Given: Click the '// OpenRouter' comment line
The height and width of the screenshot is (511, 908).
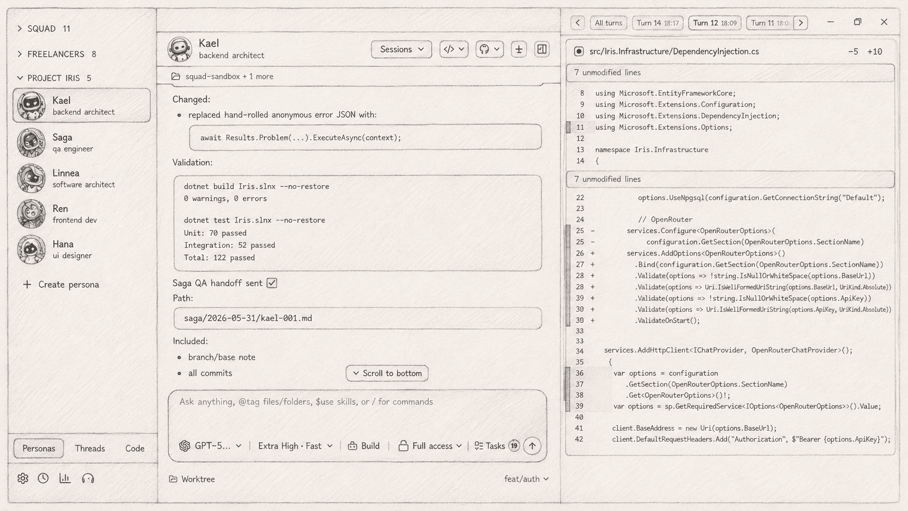Looking at the screenshot, I should coord(665,220).
